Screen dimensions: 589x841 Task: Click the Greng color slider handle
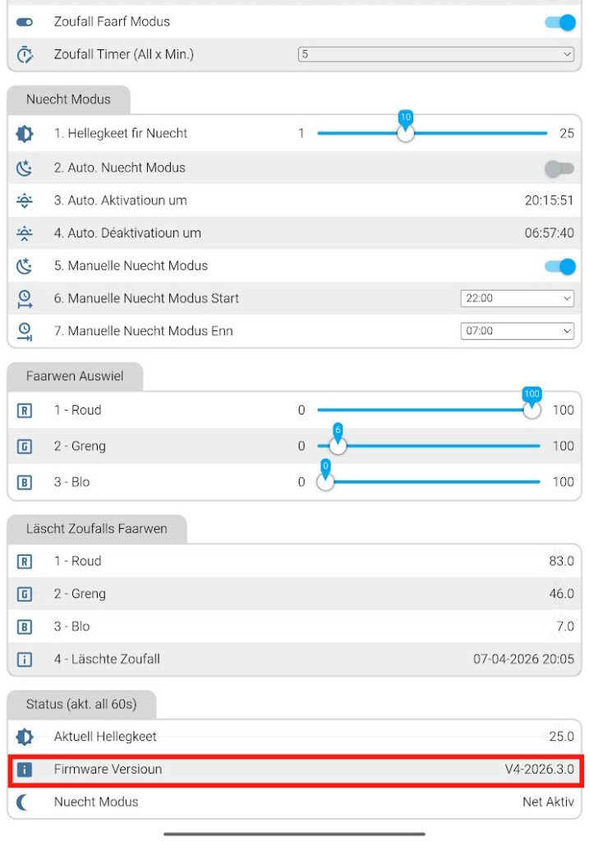click(x=338, y=446)
